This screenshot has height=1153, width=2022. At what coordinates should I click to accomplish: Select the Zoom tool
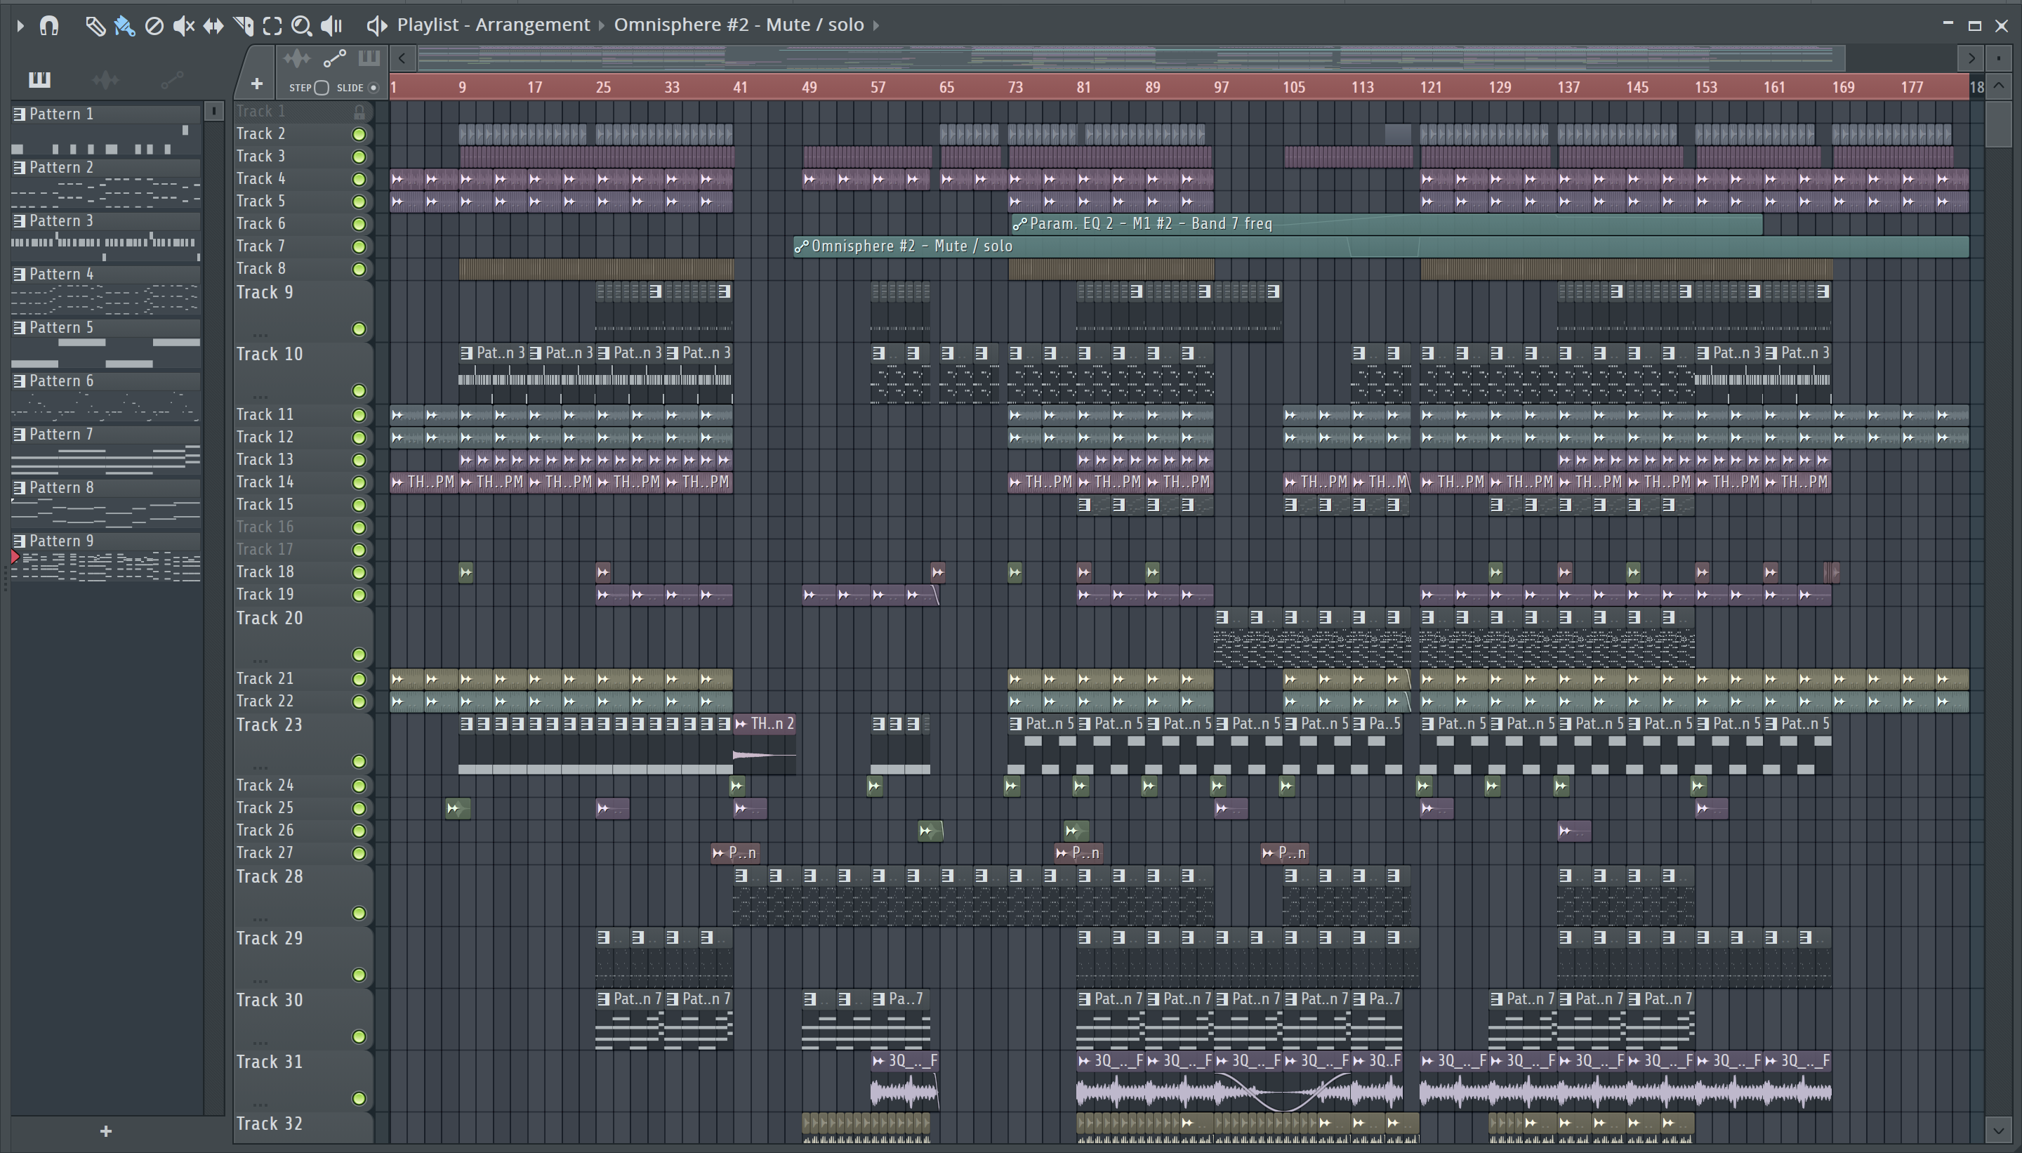click(x=302, y=25)
